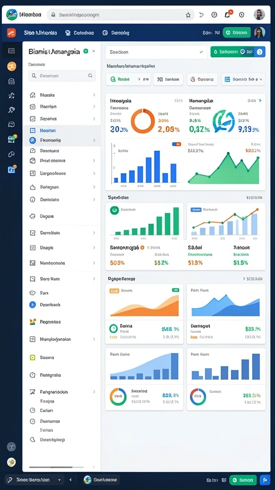
Task: Open the wide dropdown above the filter chips
Action: point(156,52)
